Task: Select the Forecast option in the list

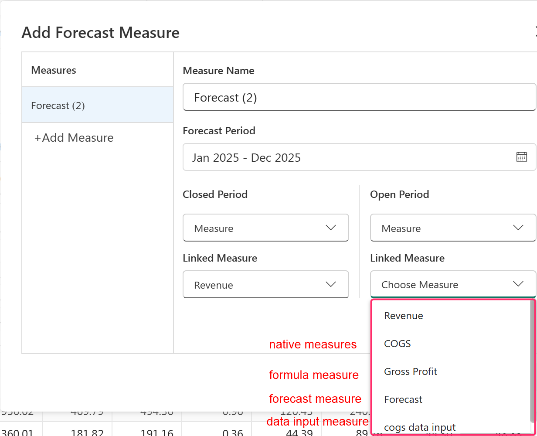Action: (403, 399)
